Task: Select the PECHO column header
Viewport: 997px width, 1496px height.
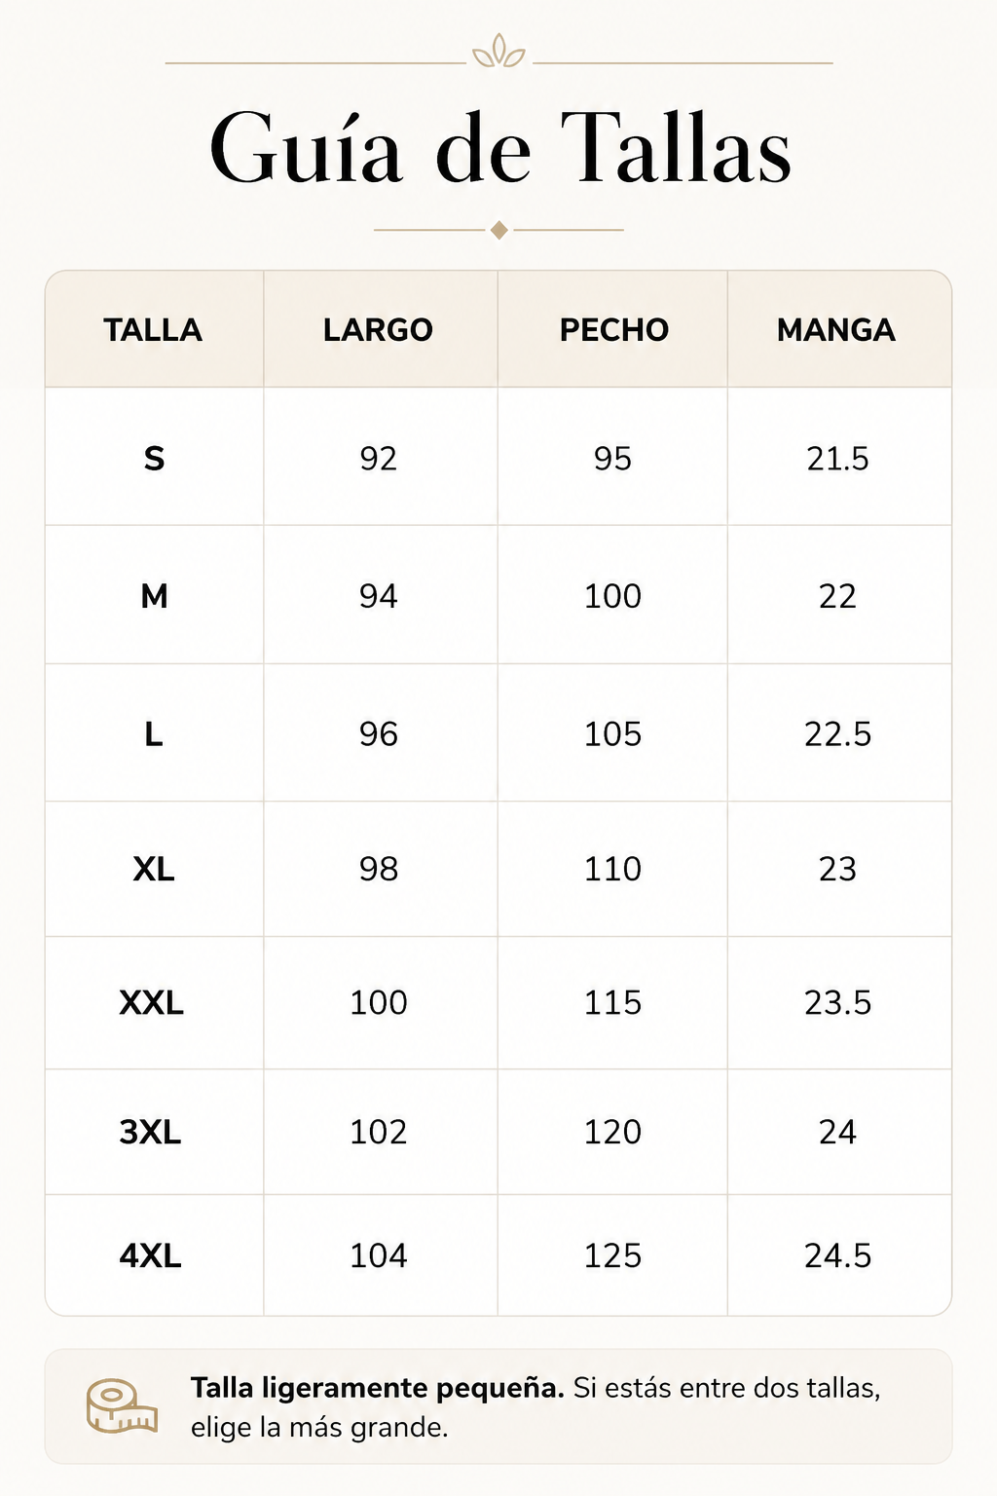Action: [613, 330]
